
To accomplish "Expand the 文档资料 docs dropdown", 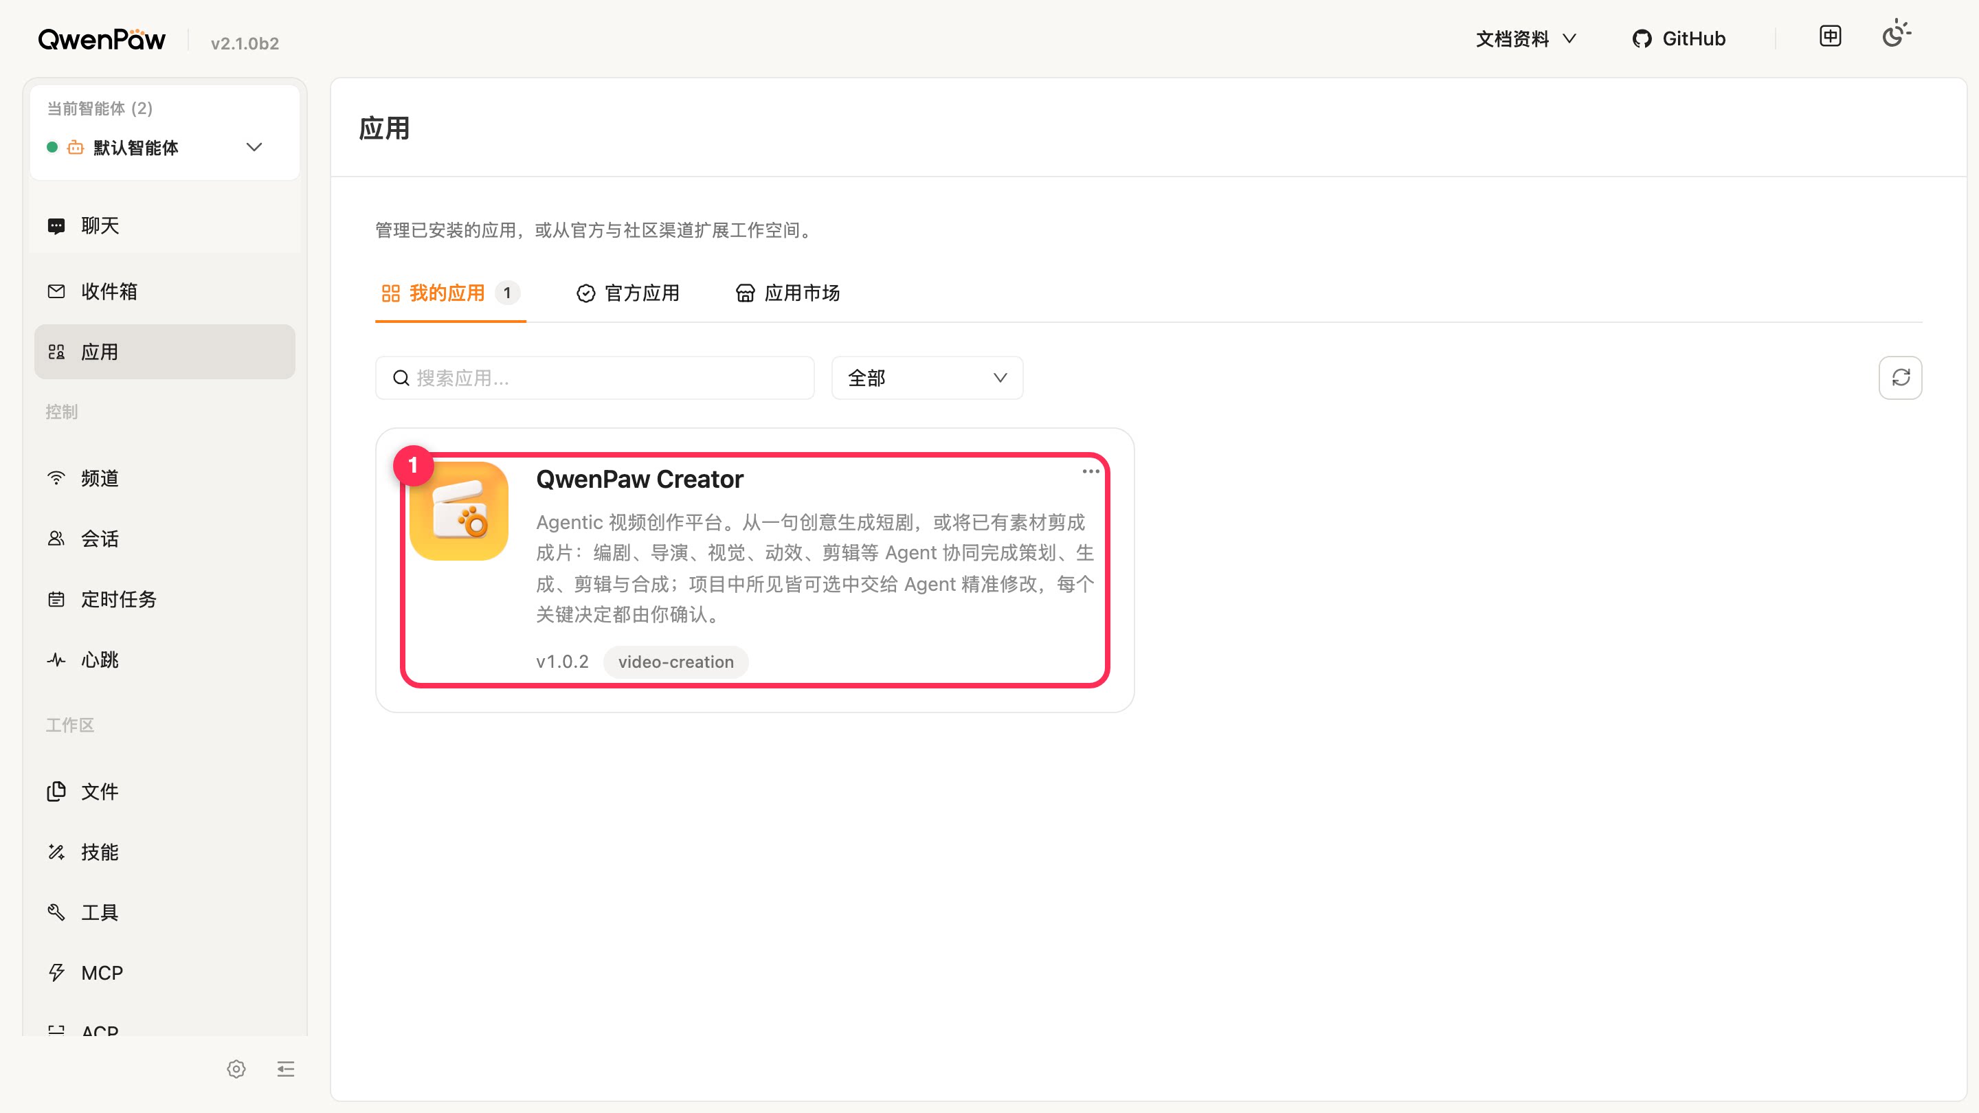I will point(1525,38).
